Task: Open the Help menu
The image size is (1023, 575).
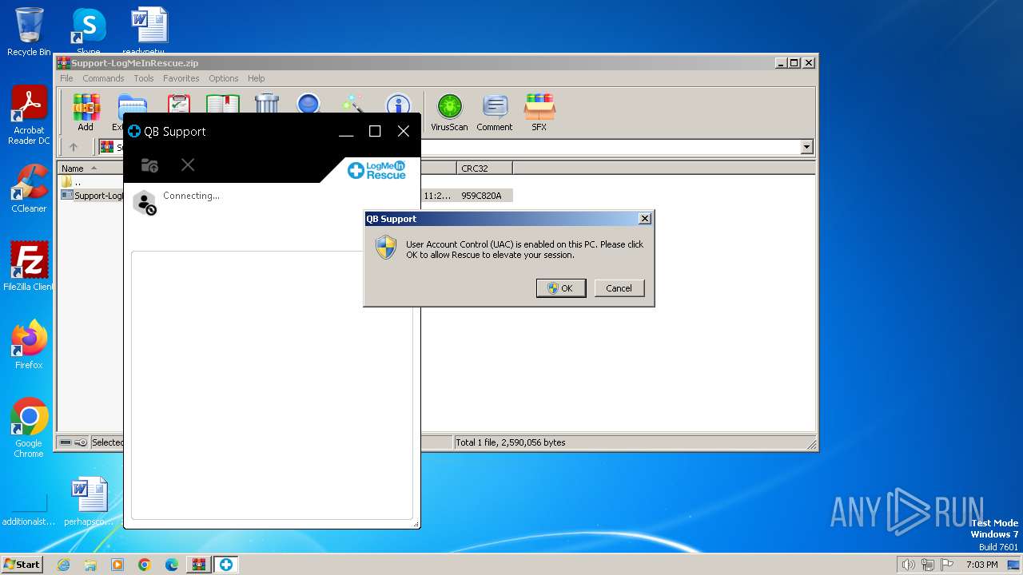Action: [256, 78]
